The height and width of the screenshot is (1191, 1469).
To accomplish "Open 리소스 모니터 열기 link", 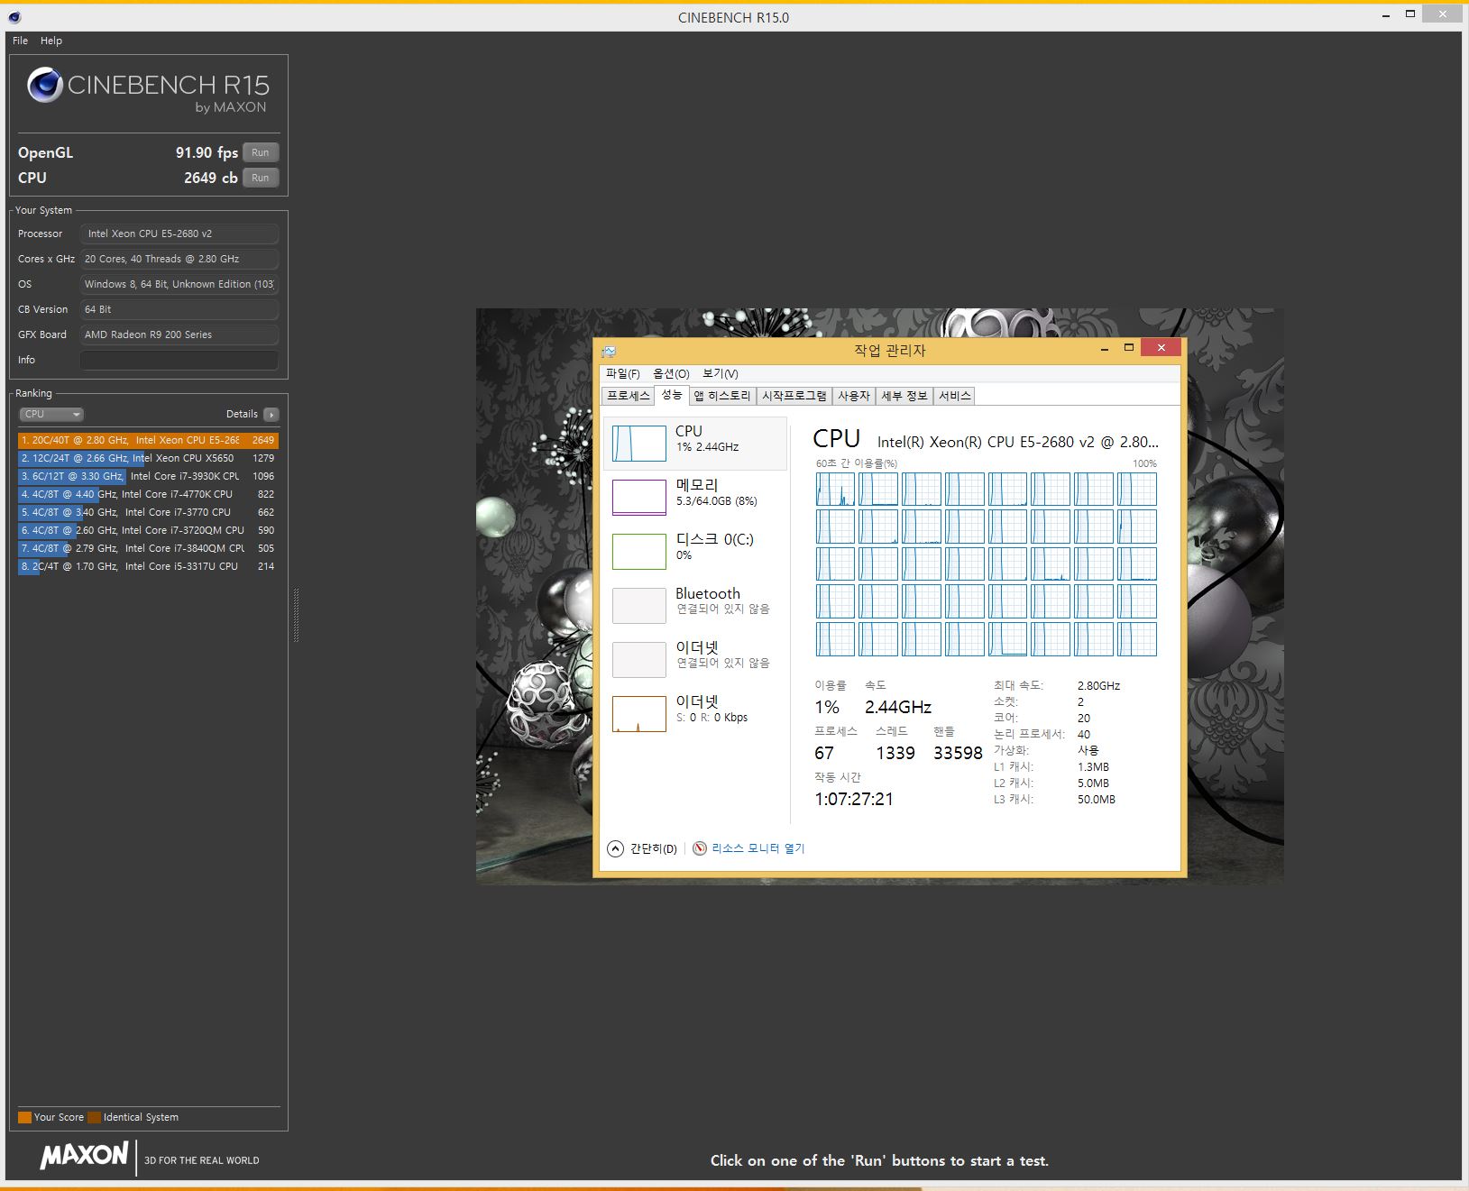I will (758, 848).
